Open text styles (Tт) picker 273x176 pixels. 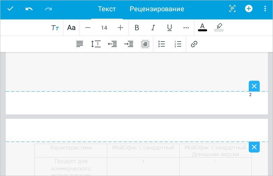(x=55, y=28)
